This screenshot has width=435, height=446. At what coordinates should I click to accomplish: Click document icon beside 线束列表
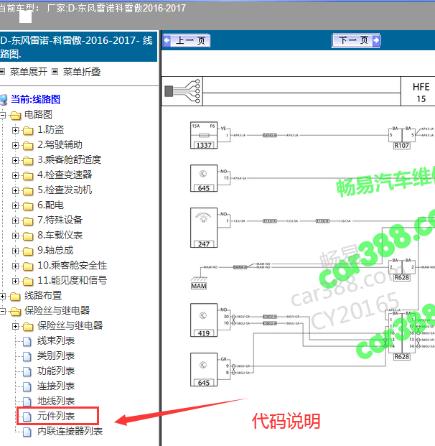click(27, 341)
